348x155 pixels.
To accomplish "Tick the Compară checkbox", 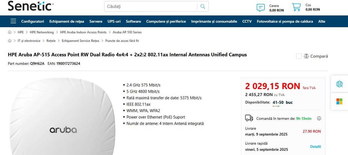I will tap(299, 56).
